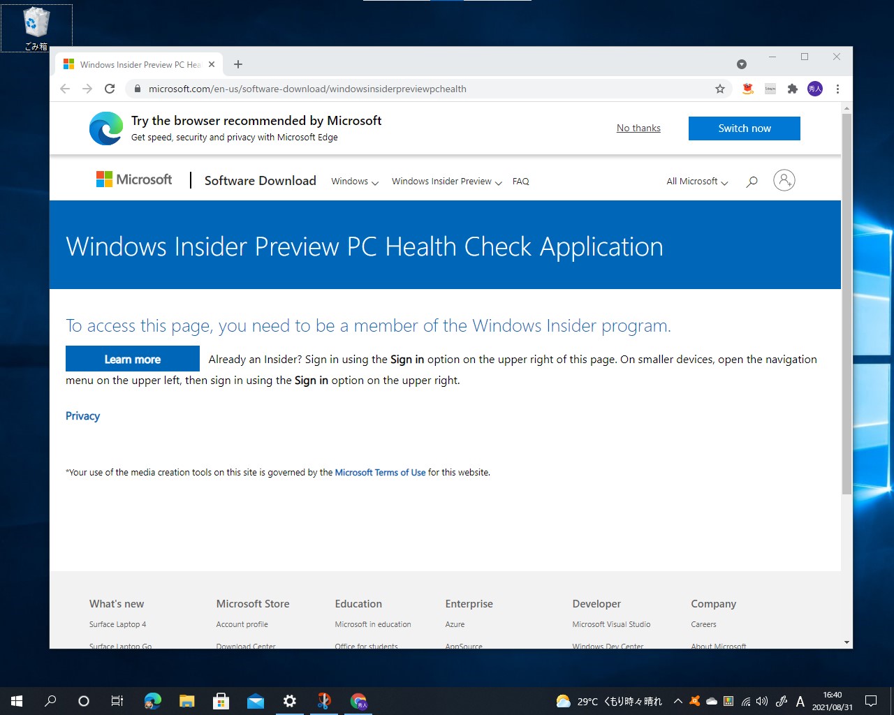Open the volume speaker in the system tray
894x715 pixels.
761,701
